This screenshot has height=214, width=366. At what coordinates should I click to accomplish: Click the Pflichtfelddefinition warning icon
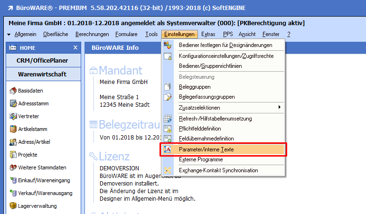click(167, 129)
